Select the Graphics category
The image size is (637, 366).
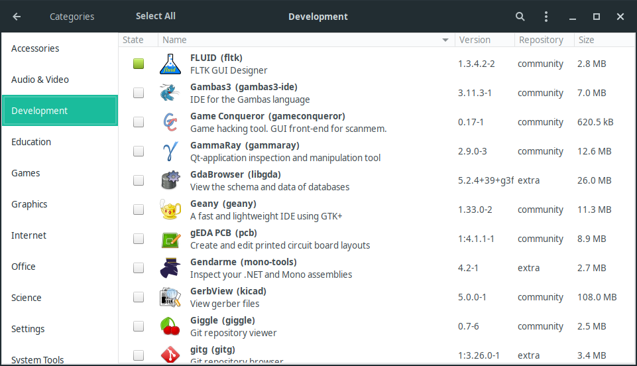click(60, 204)
